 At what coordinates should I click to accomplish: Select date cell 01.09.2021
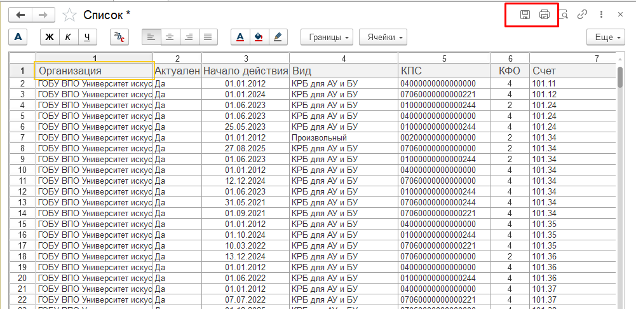coord(245,213)
